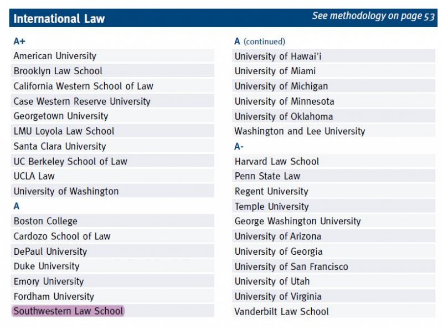This screenshot has width=443, height=329.
Task: Click the Brooklyn Law School entry
Action: (58, 71)
